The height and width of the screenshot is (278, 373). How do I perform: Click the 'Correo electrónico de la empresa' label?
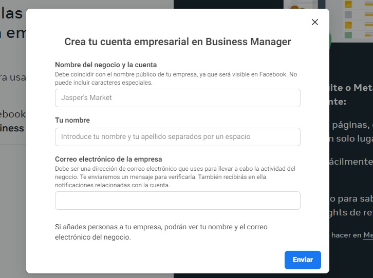(x=108, y=159)
